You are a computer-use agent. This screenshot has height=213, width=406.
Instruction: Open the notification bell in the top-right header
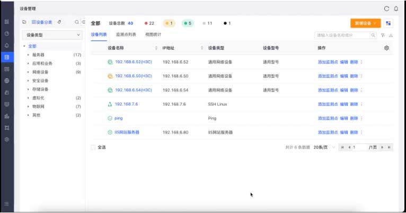pyautogui.click(x=396, y=8)
